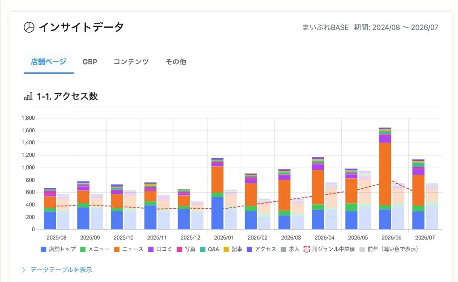Image resolution: width=458 pixels, height=282 pixels.
Task: Click the 2026/04 stacked bar
Action: [318, 193]
